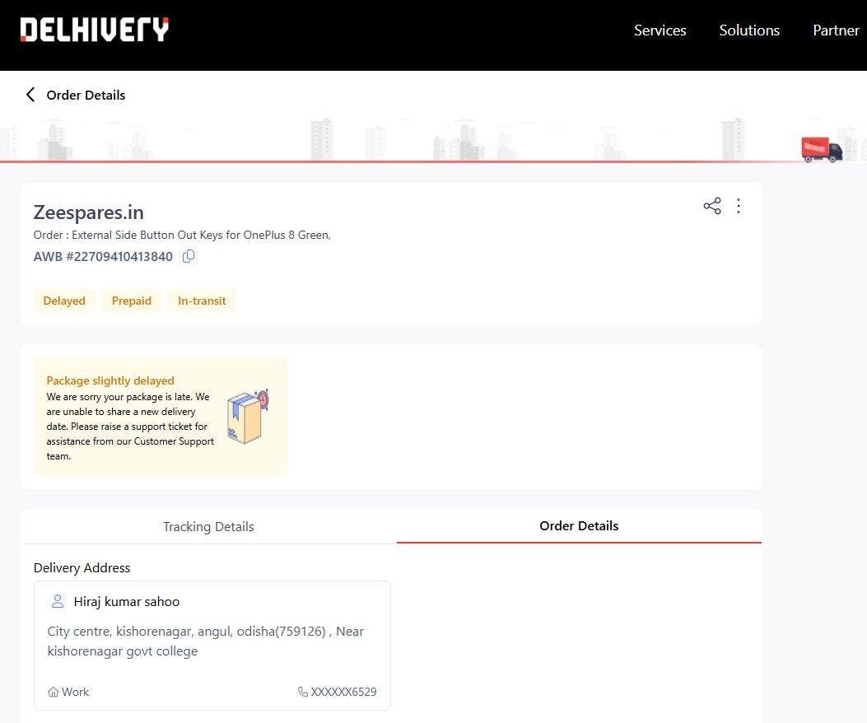Click the Work address type label
This screenshot has width=867, height=723.
tap(75, 692)
